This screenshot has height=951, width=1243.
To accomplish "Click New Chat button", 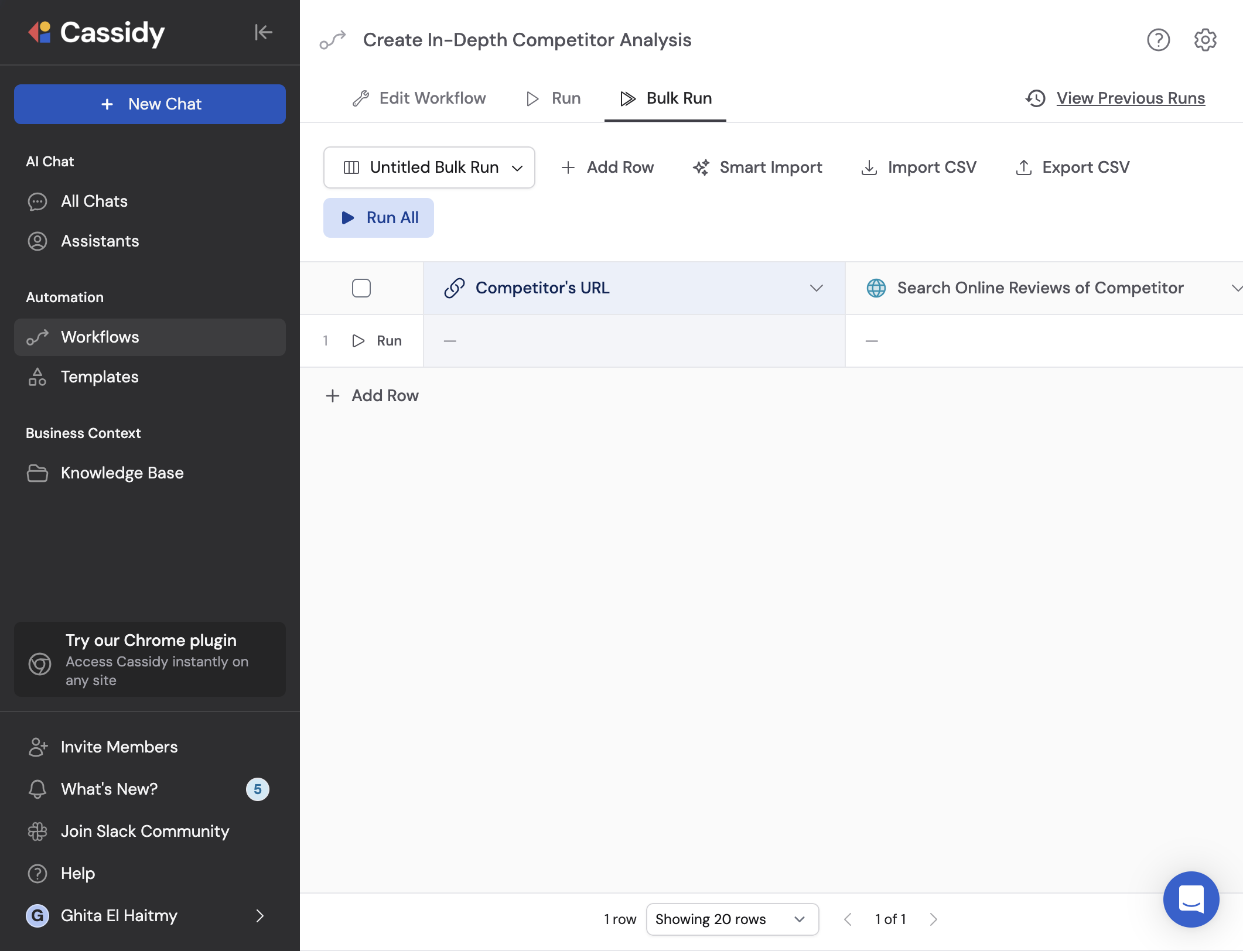I will click(x=150, y=104).
